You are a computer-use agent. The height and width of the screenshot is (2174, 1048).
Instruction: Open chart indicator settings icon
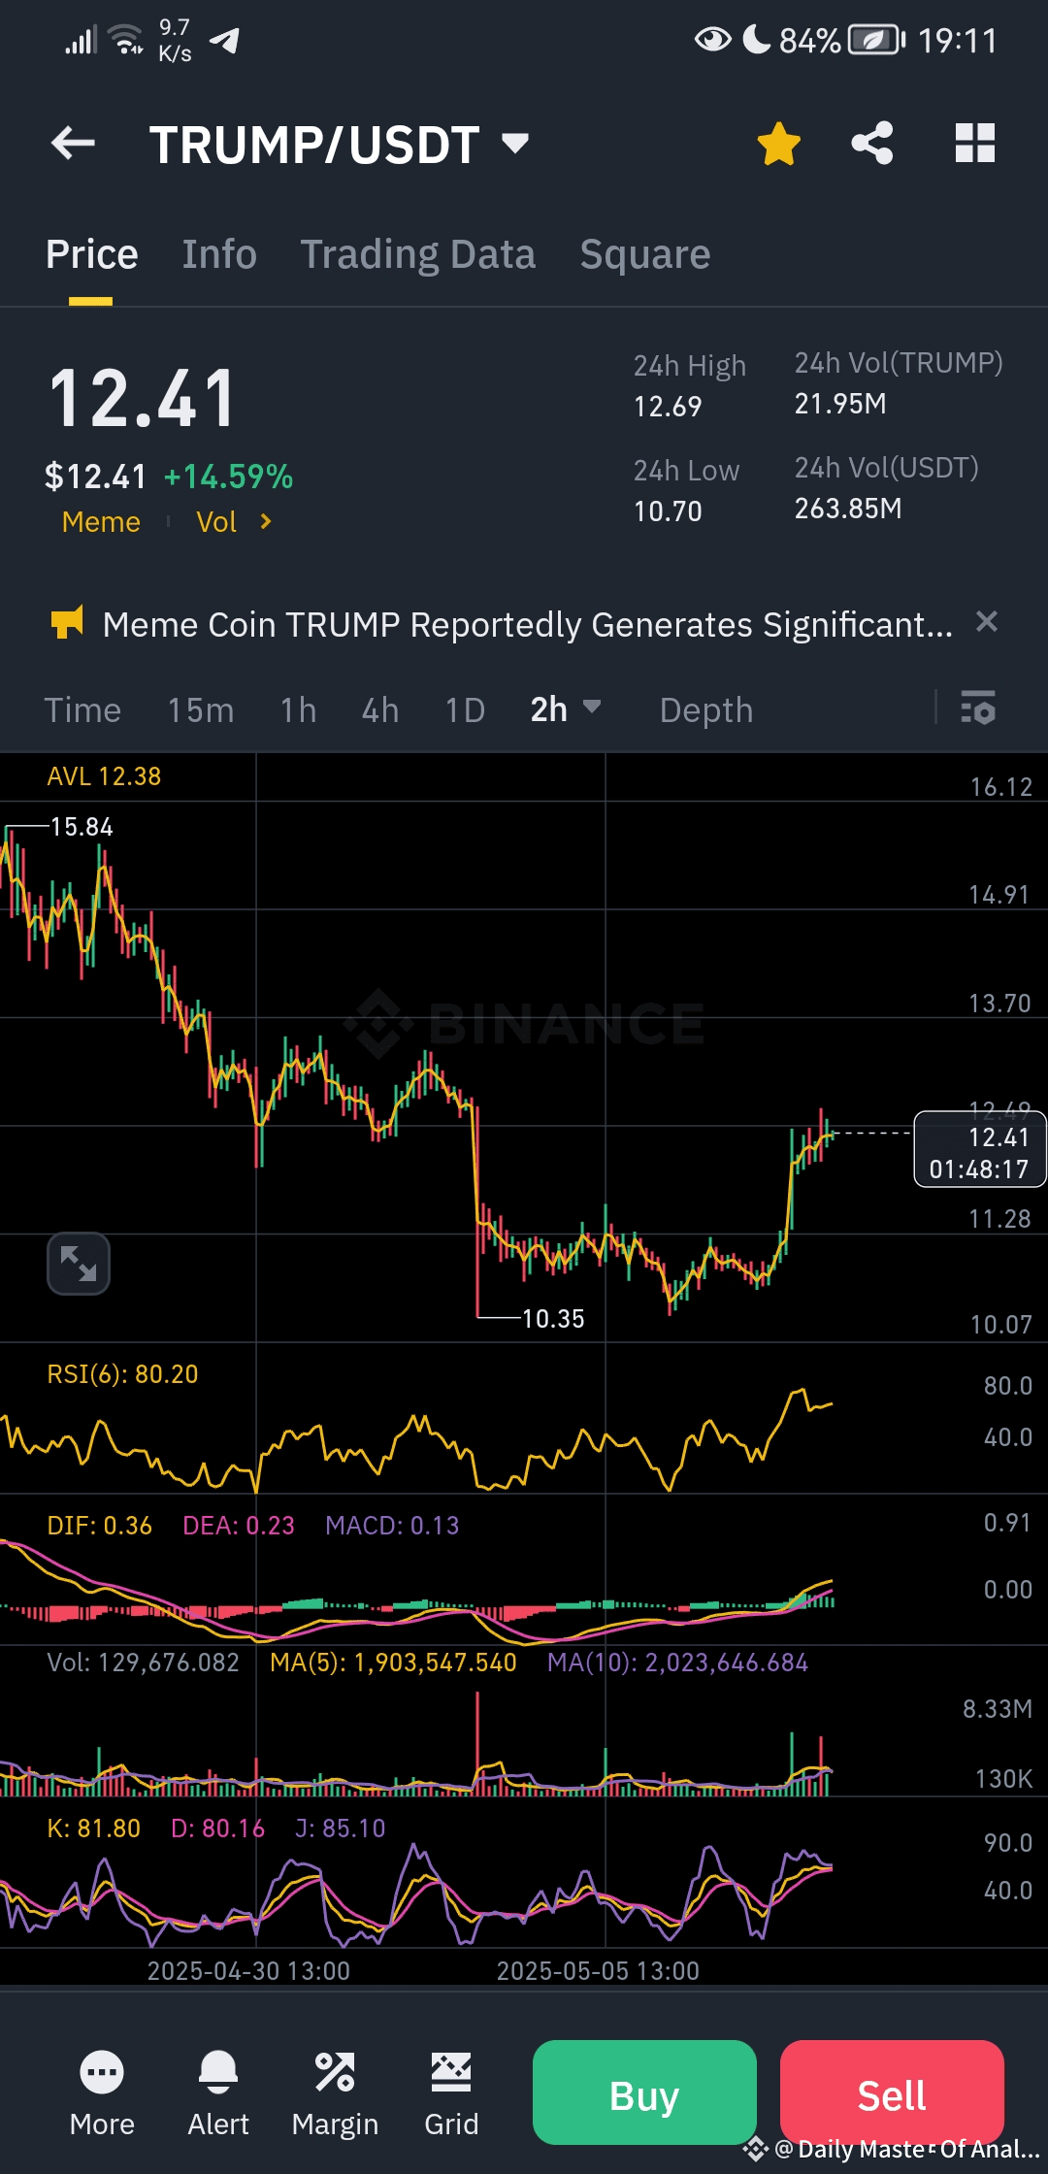pos(977,708)
